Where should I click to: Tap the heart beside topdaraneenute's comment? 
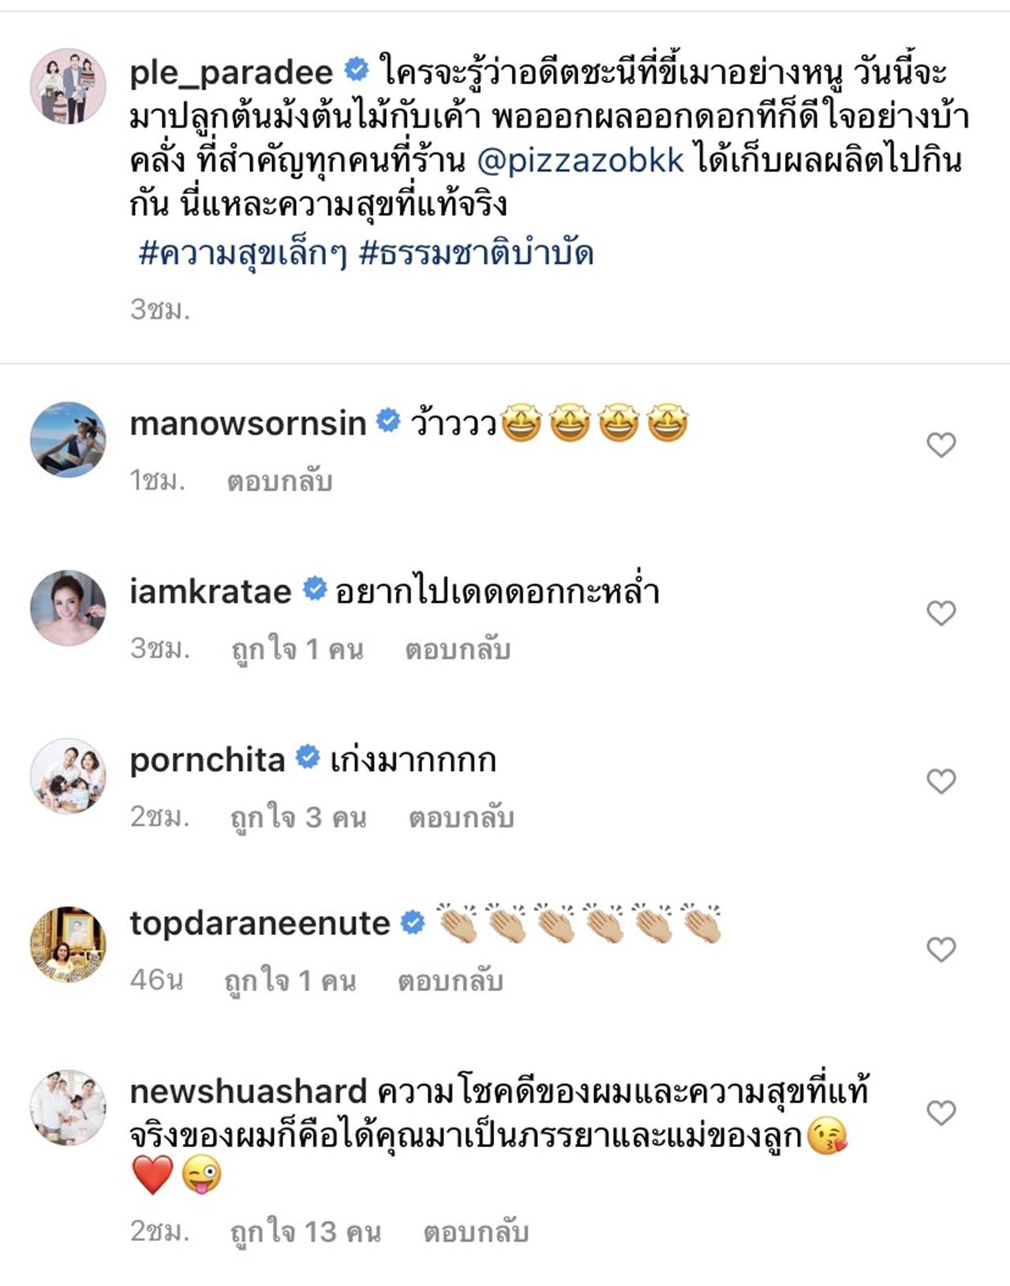[941, 949]
